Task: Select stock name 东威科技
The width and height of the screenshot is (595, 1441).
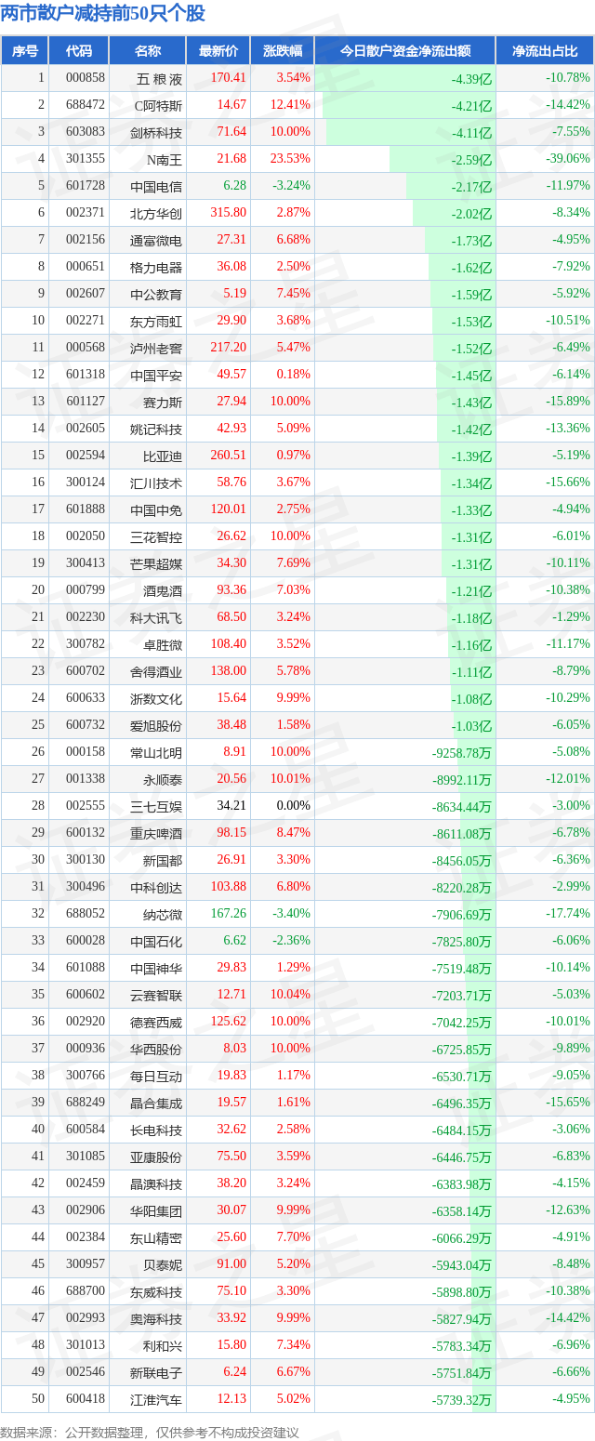Action: pos(156,1291)
